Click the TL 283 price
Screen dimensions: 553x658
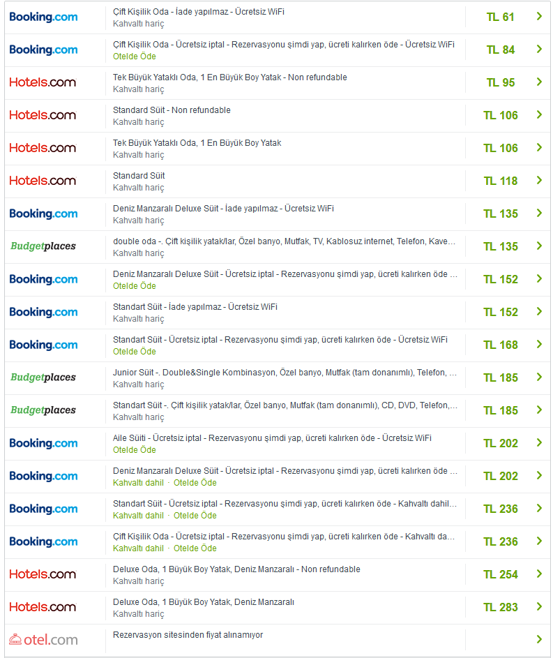tap(500, 607)
